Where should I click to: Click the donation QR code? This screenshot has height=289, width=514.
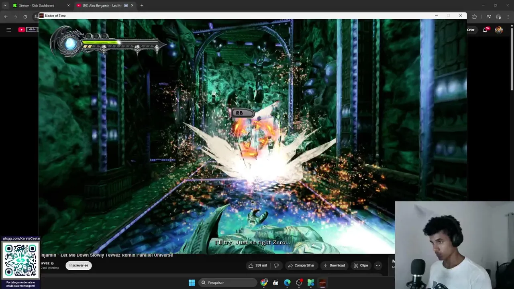(x=20, y=260)
